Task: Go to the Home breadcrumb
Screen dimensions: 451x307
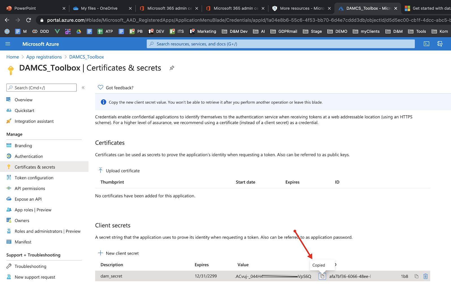Action: 13,57
